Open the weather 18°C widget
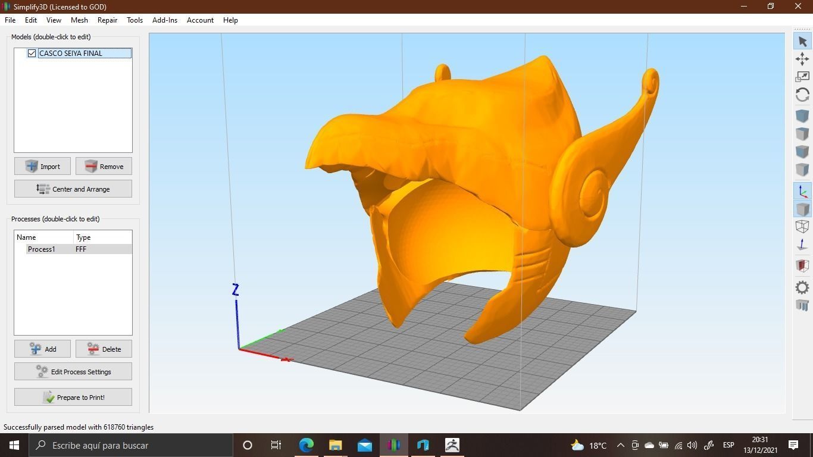 [x=588, y=445]
